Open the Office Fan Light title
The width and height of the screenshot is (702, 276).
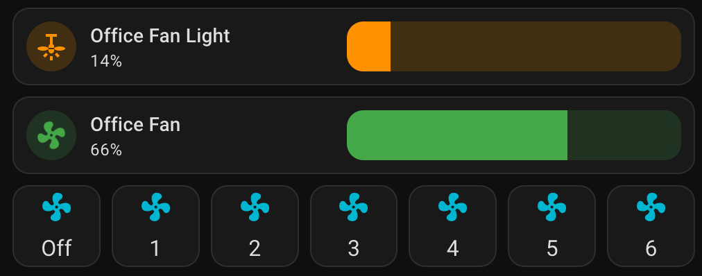coord(160,36)
